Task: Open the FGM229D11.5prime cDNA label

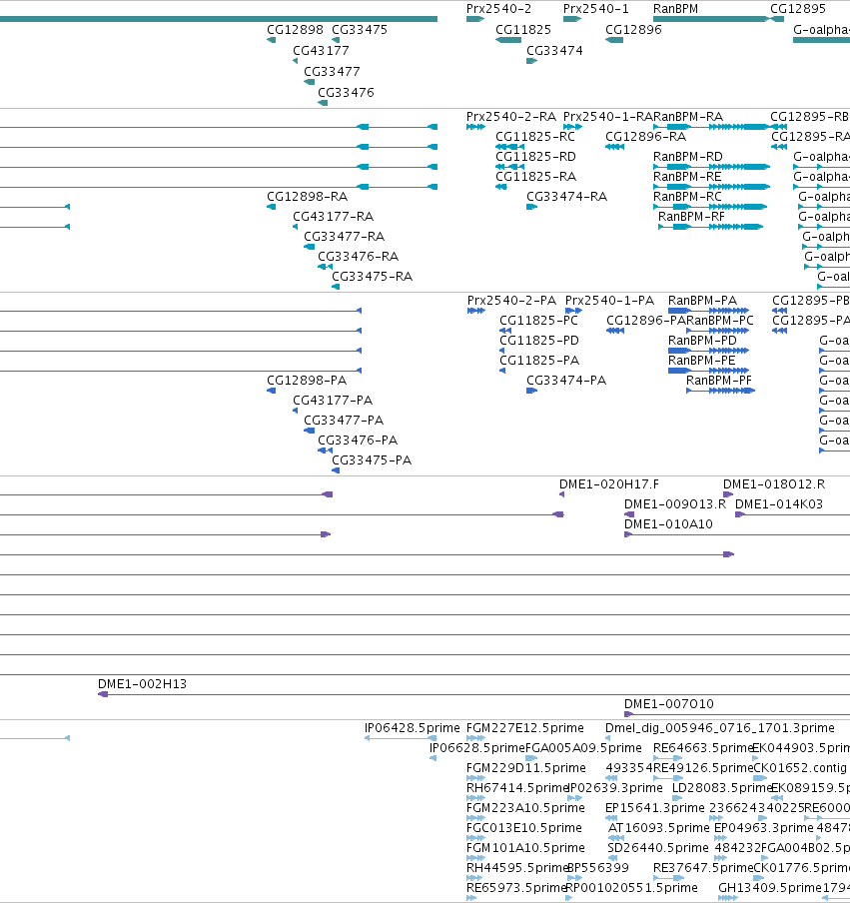Action: click(x=526, y=768)
